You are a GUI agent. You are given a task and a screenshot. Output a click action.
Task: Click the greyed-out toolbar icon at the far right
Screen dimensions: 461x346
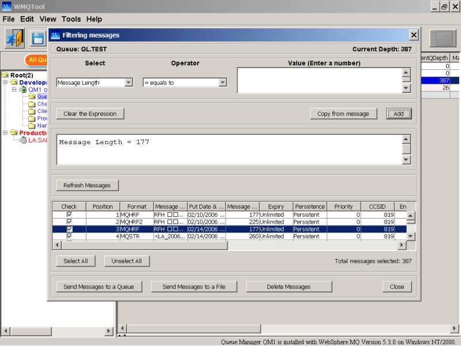[443, 38]
